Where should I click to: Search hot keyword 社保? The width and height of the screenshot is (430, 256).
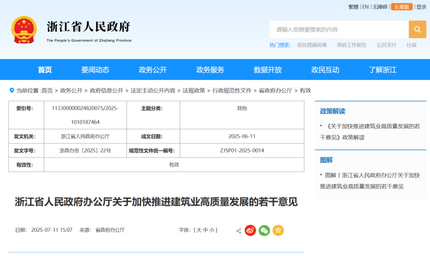(x=411, y=45)
